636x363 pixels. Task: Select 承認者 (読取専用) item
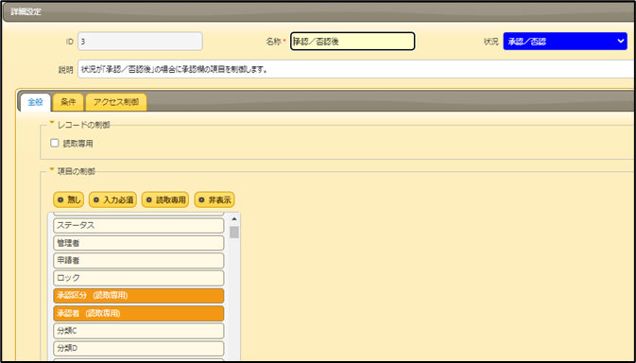(139, 314)
